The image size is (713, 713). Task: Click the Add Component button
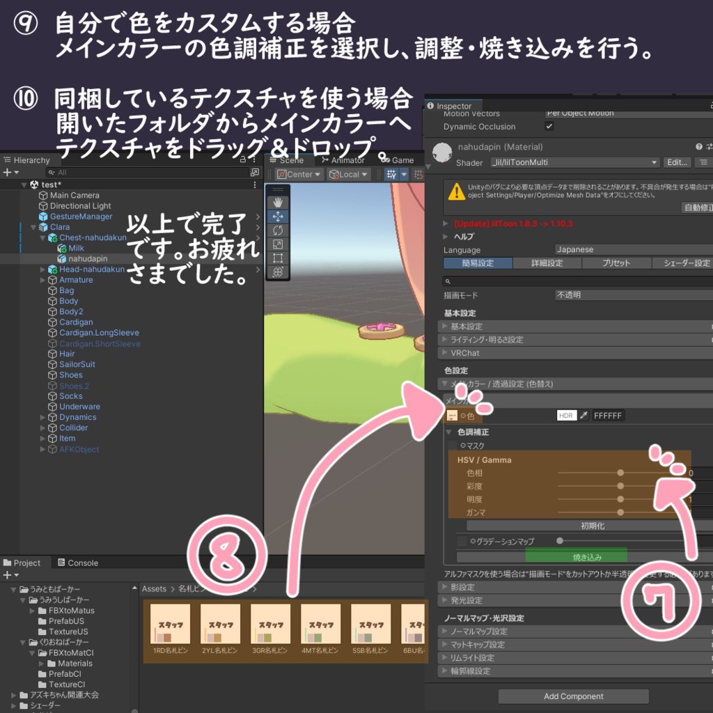click(572, 696)
